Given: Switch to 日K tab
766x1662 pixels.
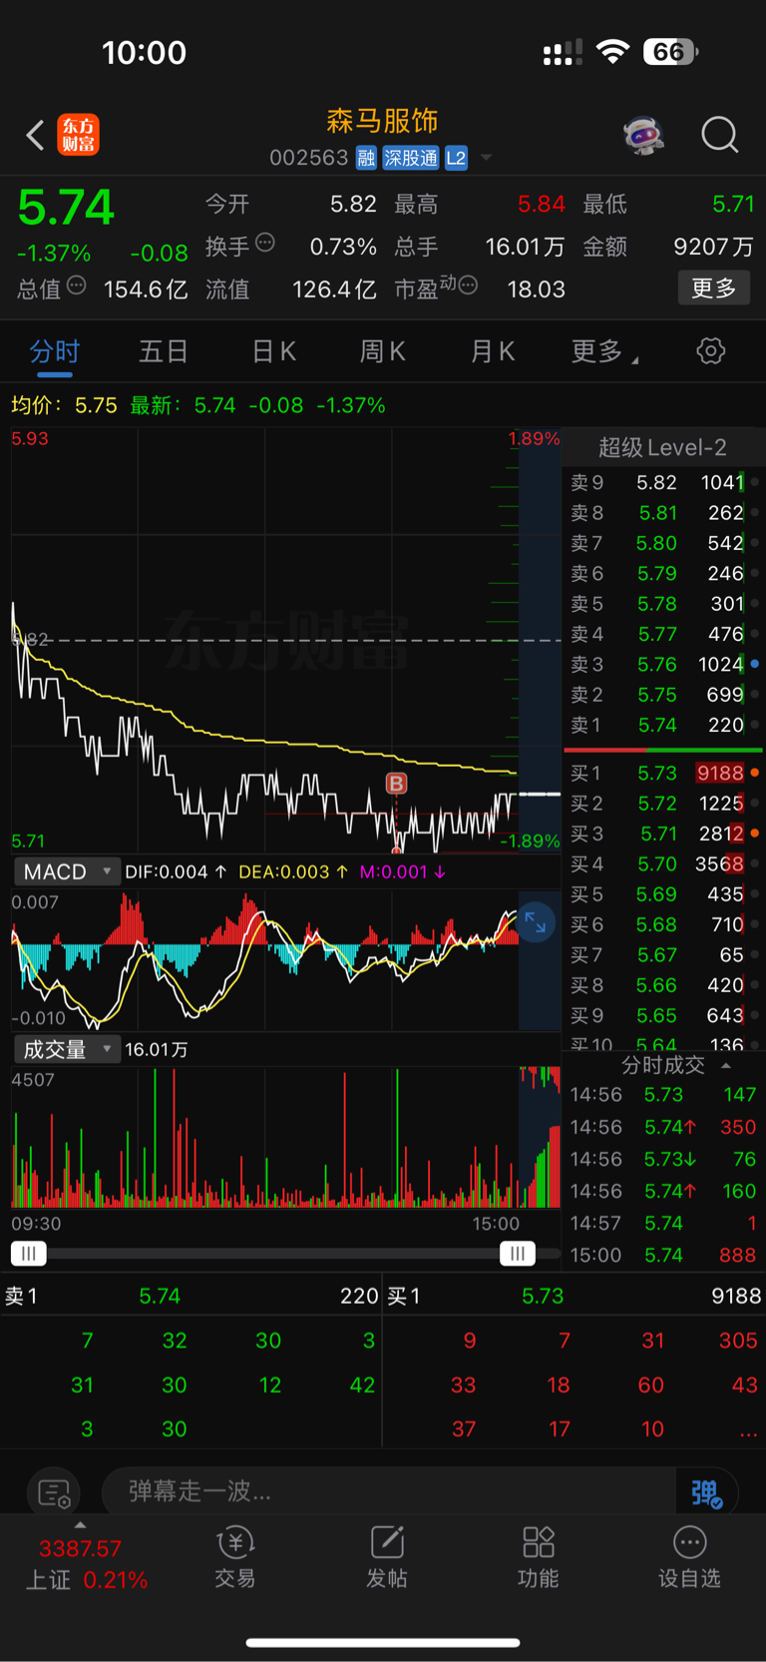Looking at the screenshot, I should tap(273, 351).
